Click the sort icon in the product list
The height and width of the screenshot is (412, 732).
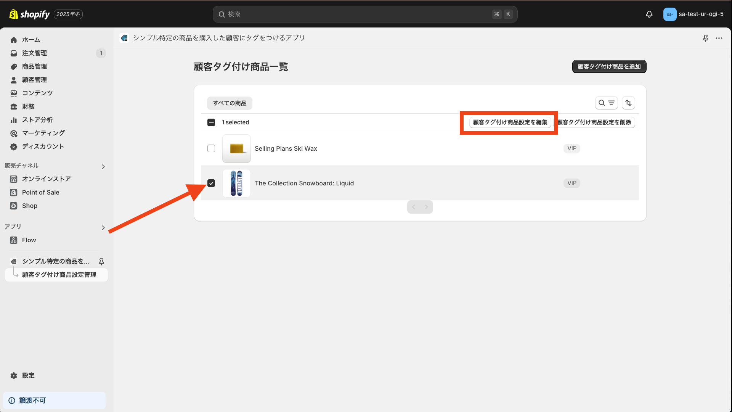click(x=628, y=103)
